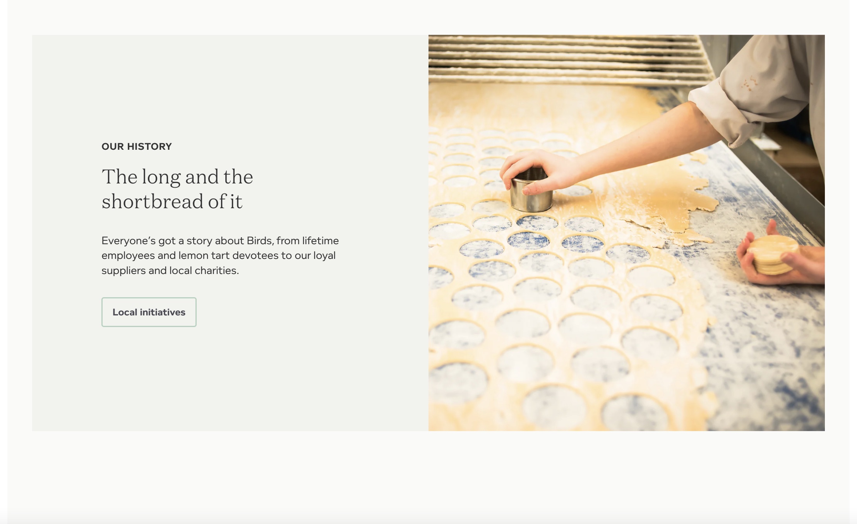This screenshot has height=524, width=857.
Task: Click the word "shortbread" in the heading
Action: pyautogui.click(x=153, y=202)
